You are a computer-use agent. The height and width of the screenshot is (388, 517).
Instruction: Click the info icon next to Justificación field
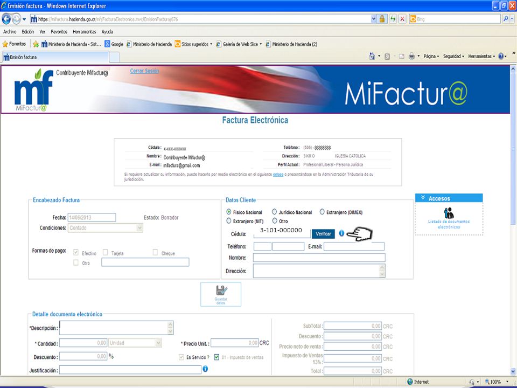(x=205, y=369)
